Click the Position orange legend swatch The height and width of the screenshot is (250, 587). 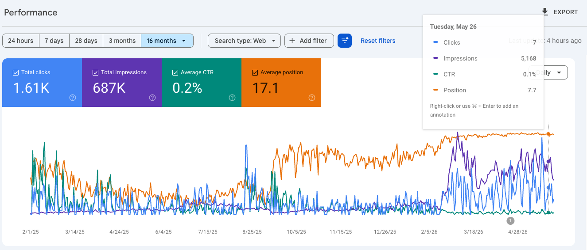coord(436,90)
